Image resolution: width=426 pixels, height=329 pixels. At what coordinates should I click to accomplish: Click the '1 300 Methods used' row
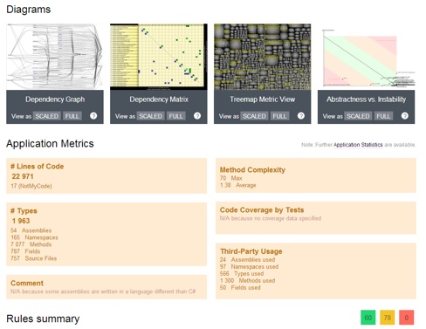248,281
